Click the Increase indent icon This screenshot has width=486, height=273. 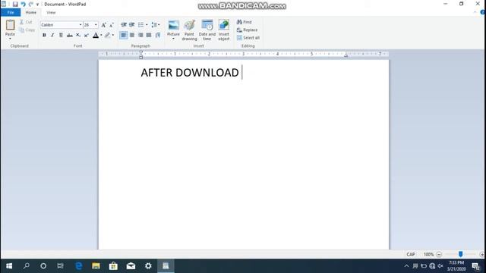coord(132,25)
